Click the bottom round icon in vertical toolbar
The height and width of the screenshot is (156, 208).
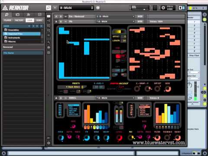pos(49,143)
